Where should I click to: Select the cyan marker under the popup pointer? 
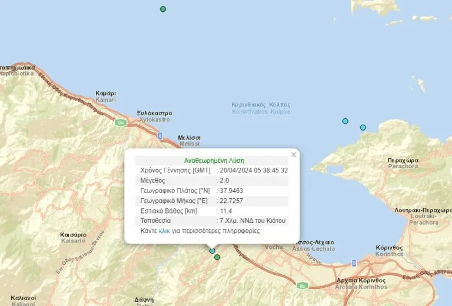pos(212,251)
